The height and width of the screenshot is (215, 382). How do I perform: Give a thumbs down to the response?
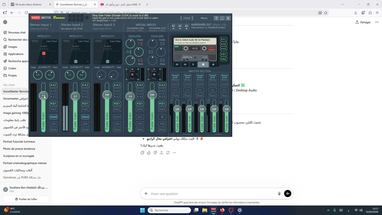click(155, 153)
